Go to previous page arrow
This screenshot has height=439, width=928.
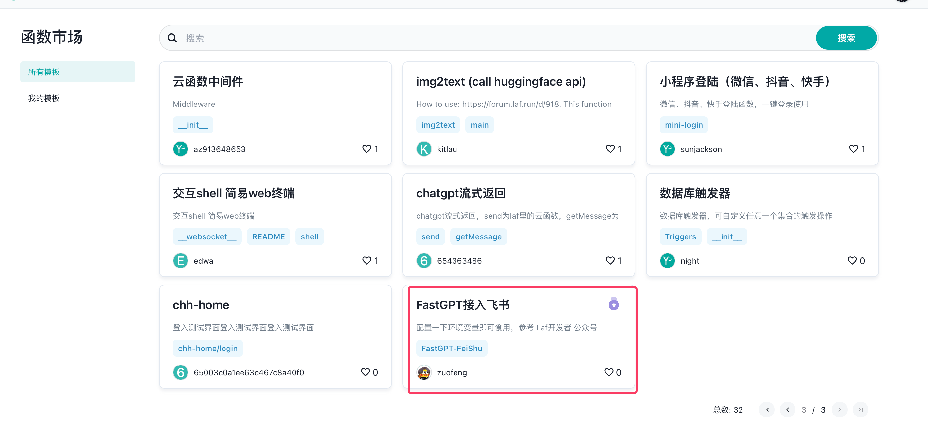[x=788, y=410]
